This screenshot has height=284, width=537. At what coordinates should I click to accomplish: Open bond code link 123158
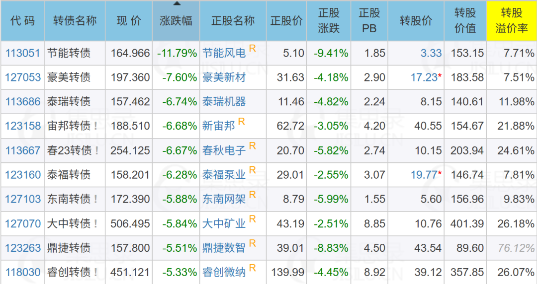click(x=22, y=126)
